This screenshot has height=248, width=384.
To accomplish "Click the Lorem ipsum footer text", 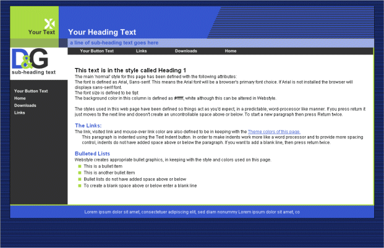I will (x=192, y=212).
